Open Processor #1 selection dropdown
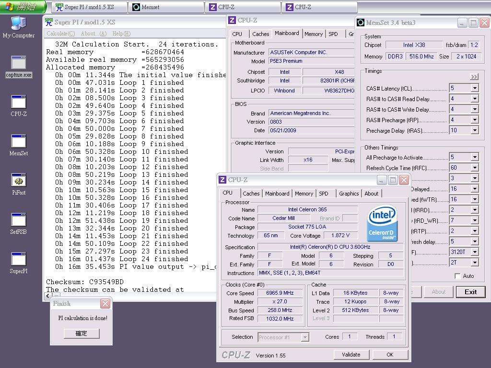Screen dimensions: 491x368 [305, 337]
